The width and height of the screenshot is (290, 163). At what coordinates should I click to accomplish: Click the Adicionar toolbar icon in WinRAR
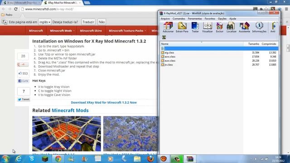click(168, 27)
